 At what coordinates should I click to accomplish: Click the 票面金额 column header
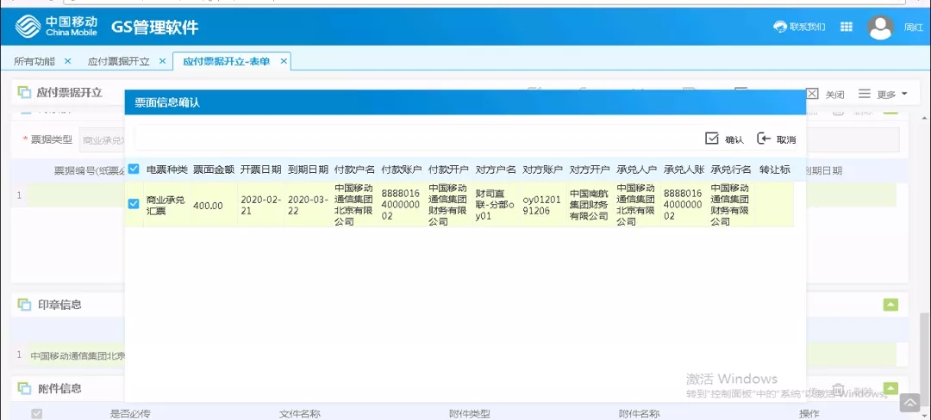pos(214,170)
